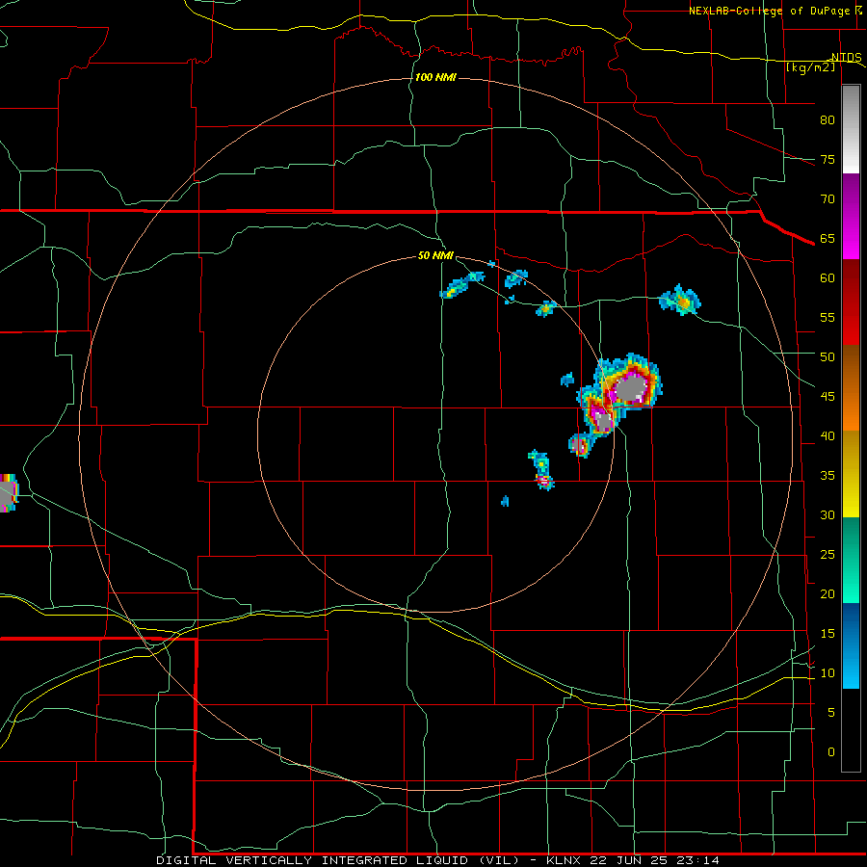Image resolution: width=867 pixels, height=867 pixels.
Task: Click the orange segment of the color bar
Action: coord(851,388)
